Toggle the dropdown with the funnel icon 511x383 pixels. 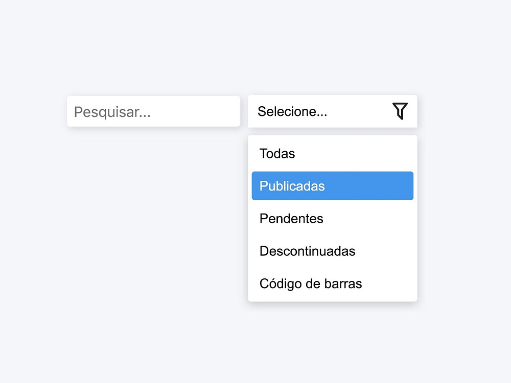point(400,111)
